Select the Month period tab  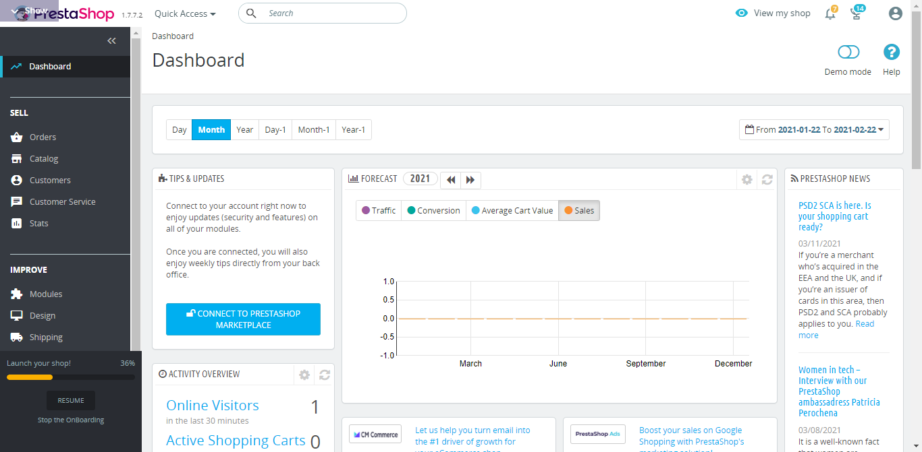click(211, 130)
